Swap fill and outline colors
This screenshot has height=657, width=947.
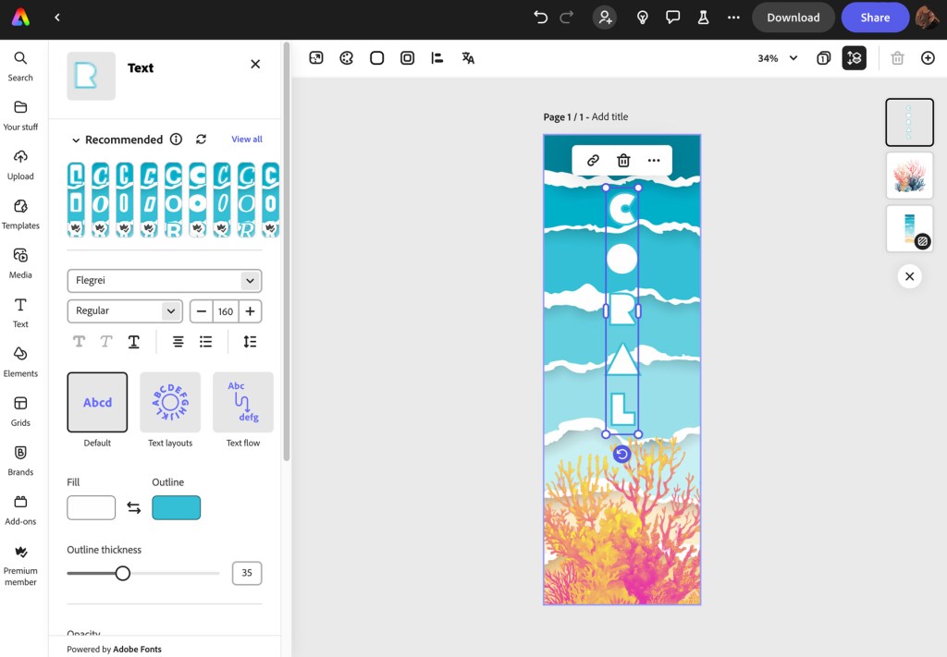[134, 507]
